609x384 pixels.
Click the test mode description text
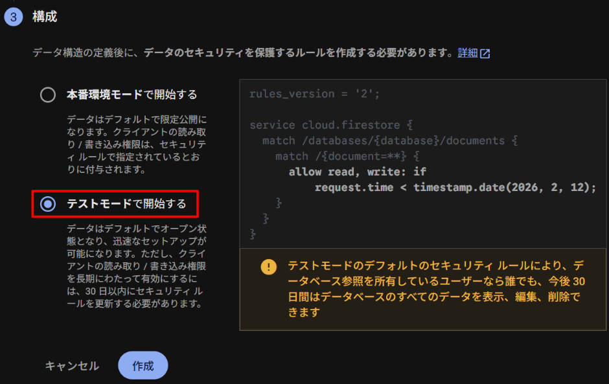tap(137, 265)
